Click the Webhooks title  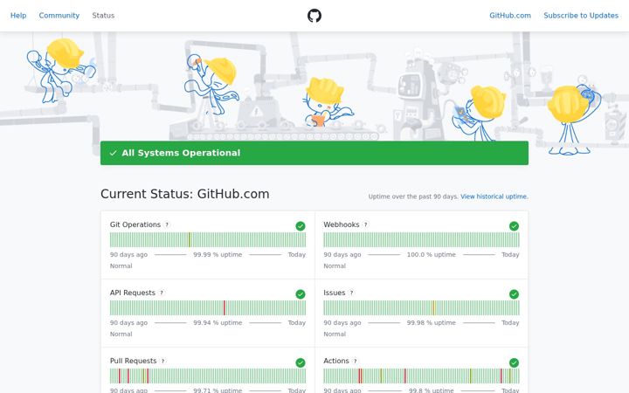point(342,224)
